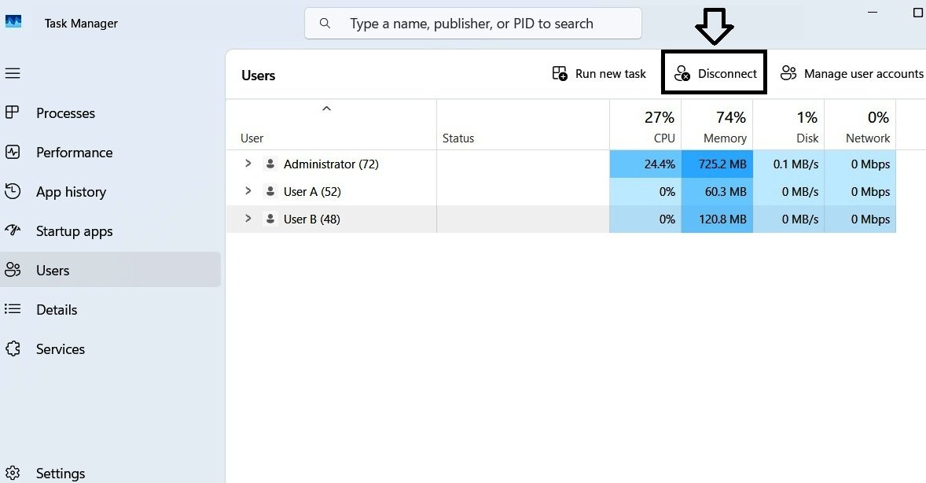
Task: Click the Settings gear icon
Action: click(13, 473)
